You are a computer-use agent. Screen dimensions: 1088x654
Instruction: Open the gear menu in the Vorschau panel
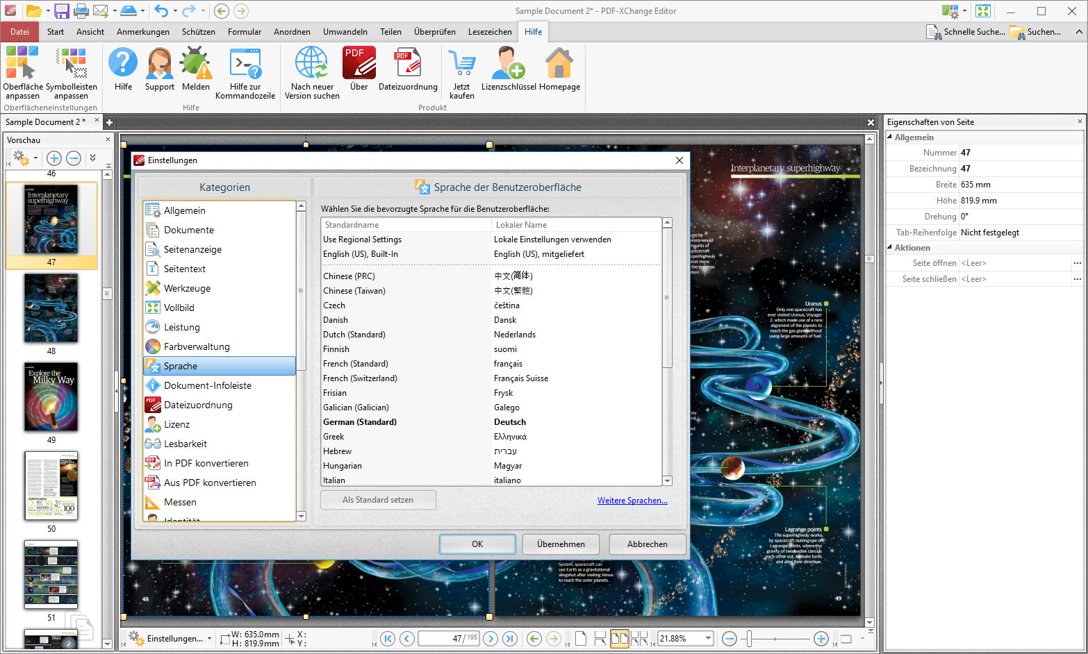tap(23, 158)
